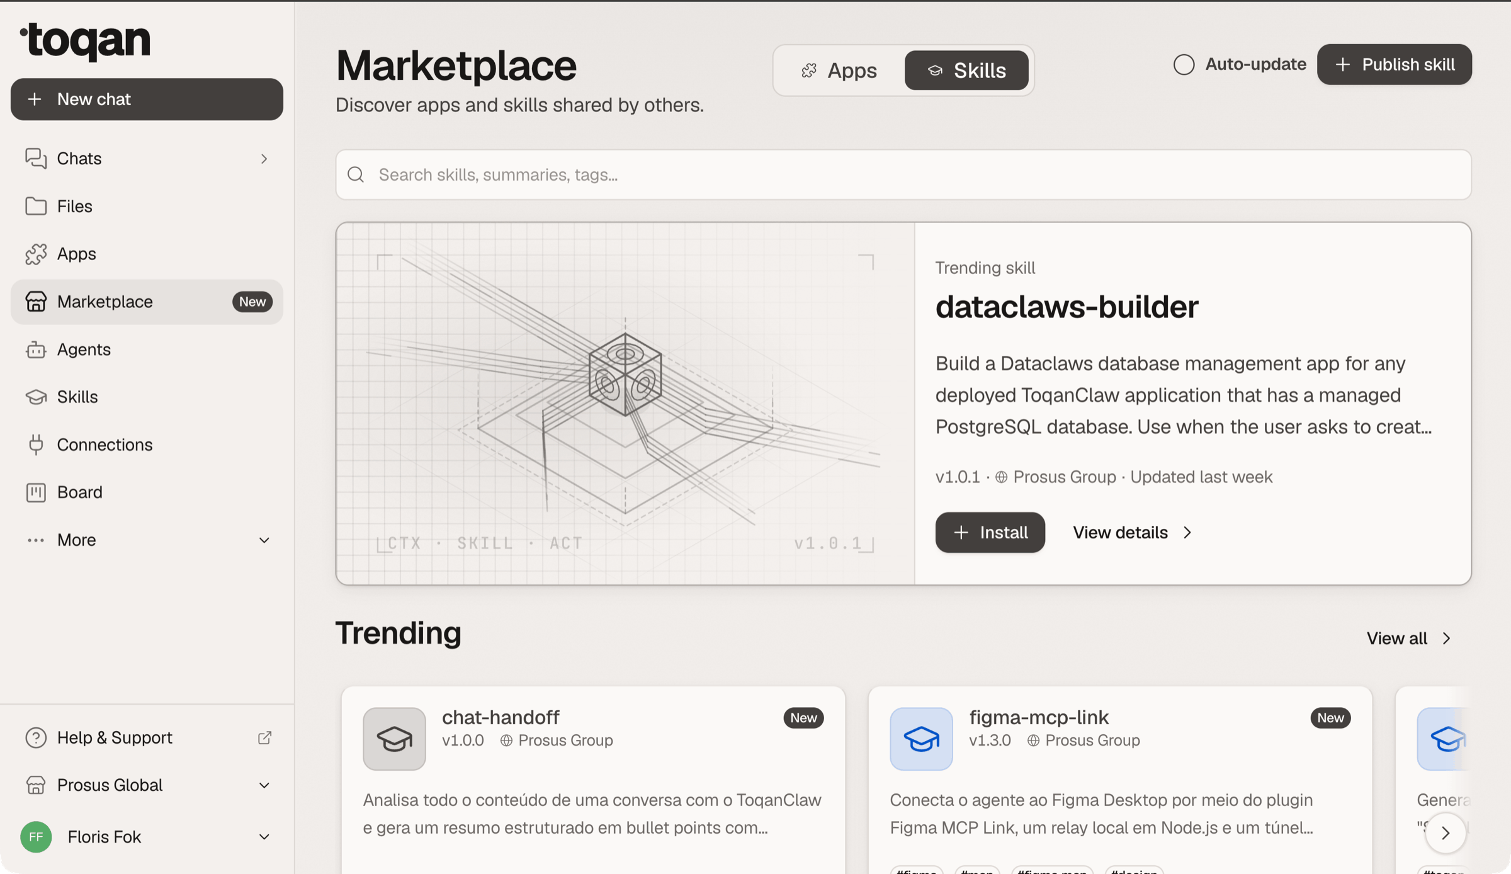Click the figma-mcp-link description text
The width and height of the screenshot is (1511, 874).
point(1102,814)
